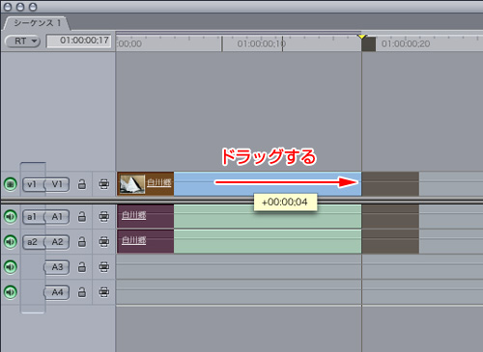Lock the A2 audio track
The image size is (483, 352).
pos(82,241)
